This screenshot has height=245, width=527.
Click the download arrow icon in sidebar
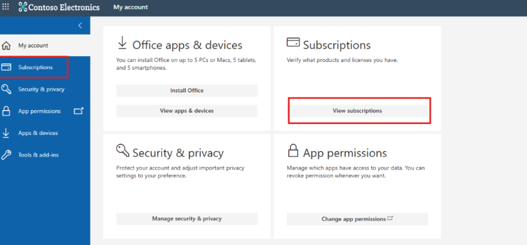(6, 133)
